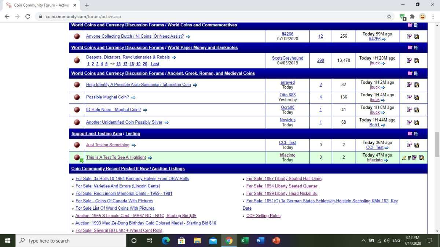Viewport: 440px width, 247px height.
Task: Open the 'Testing' forum link in Support header
Action: [x=133, y=134]
